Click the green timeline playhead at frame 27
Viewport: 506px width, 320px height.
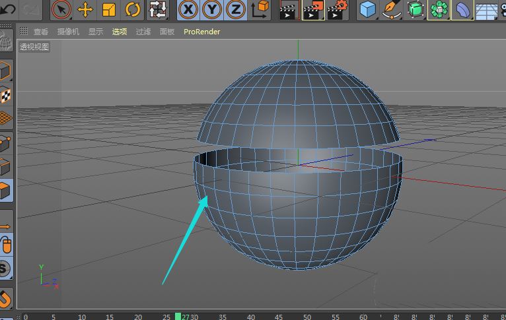coord(178,316)
